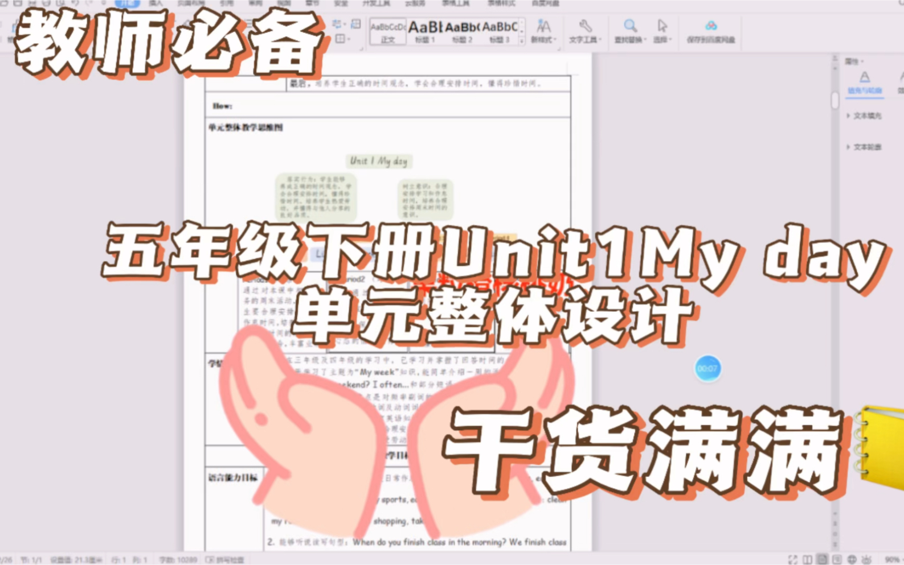Click the magnifier search icon in ribbon

pos(630,26)
